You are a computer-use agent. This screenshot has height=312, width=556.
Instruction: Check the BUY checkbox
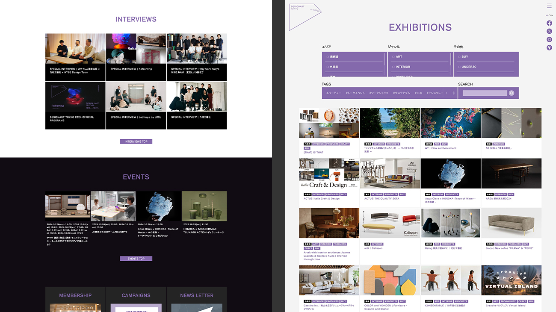[x=459, y=57]
